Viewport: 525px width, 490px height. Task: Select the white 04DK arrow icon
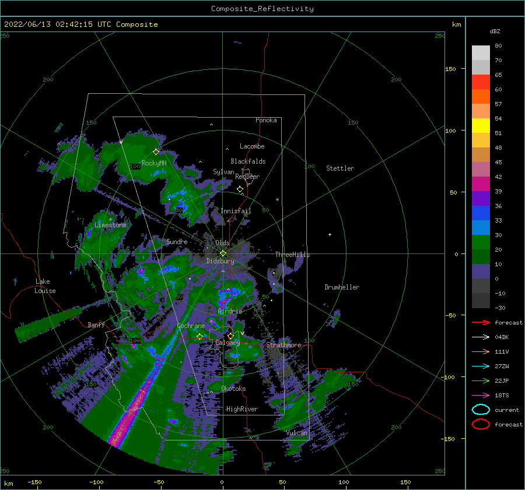[481, 337]
